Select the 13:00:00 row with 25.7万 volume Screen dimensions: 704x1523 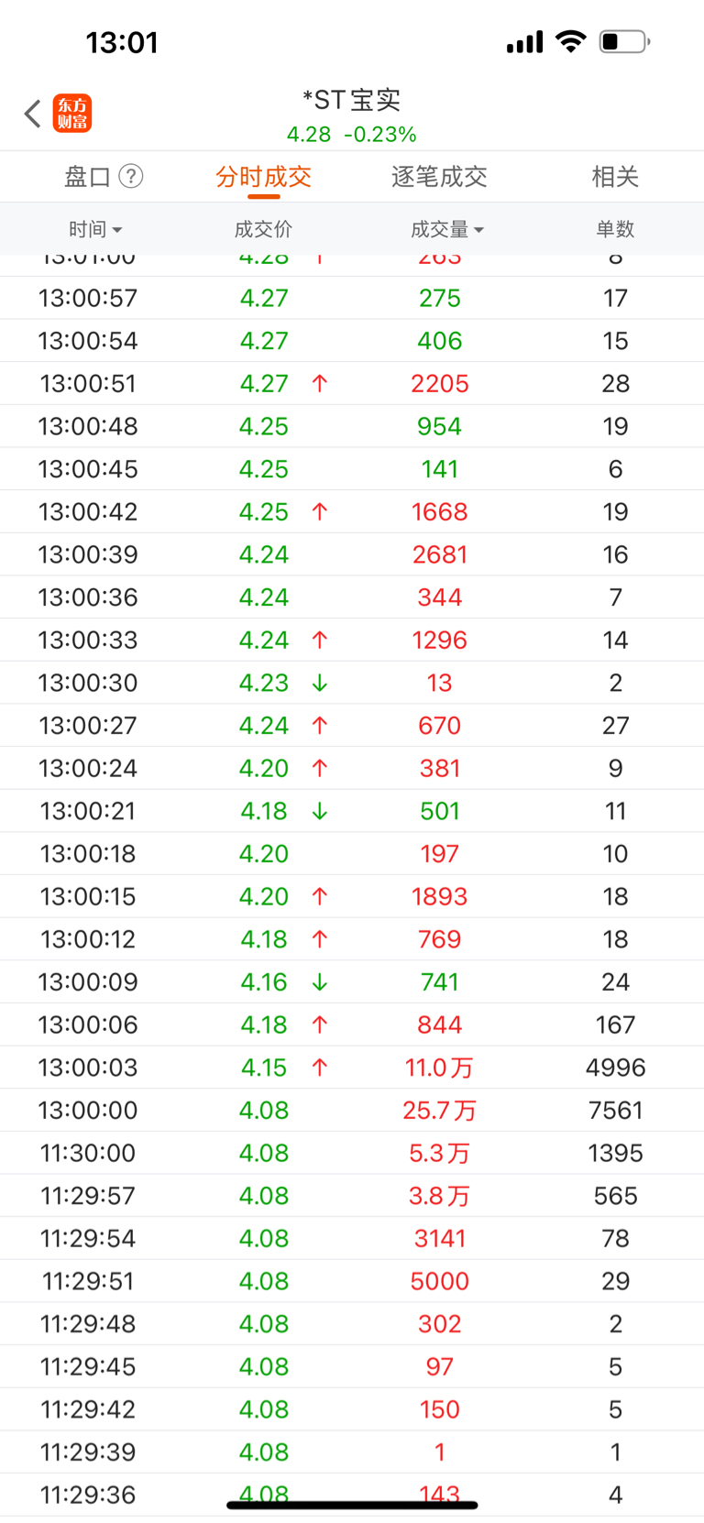click(x=352, y=1110)
